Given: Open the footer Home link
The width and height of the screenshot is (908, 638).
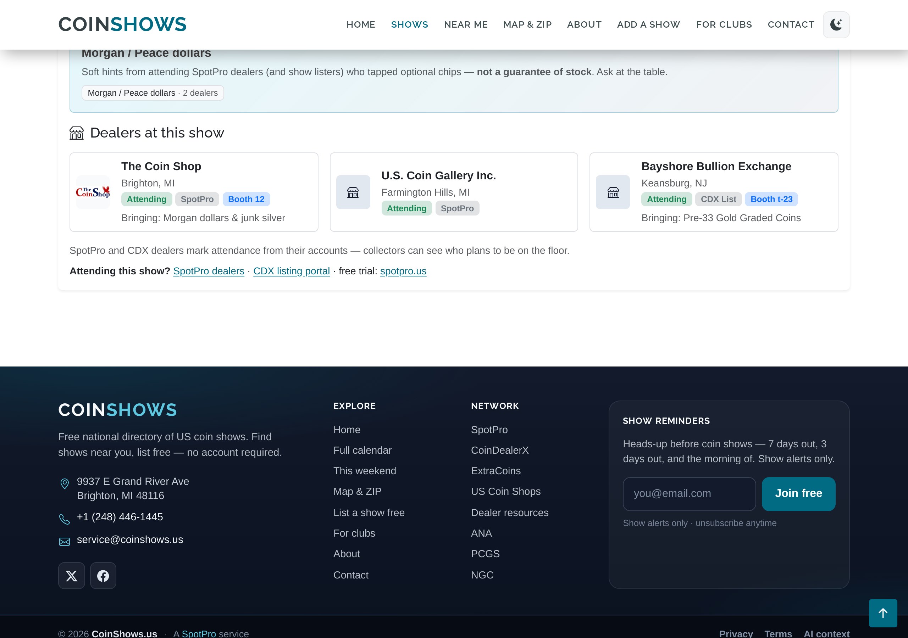Looking at the screenshot, I should (347, 430).
